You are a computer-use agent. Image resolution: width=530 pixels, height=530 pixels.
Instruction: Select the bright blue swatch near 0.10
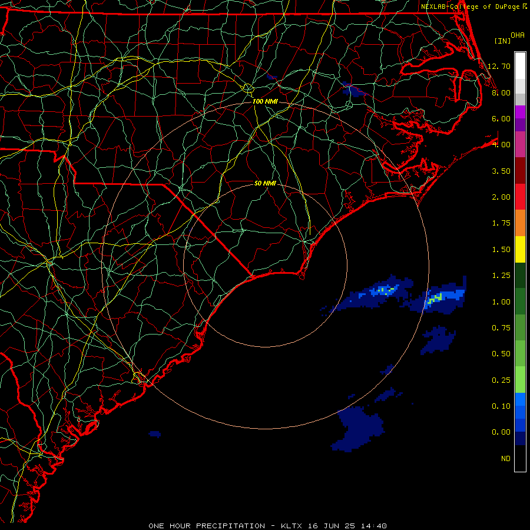520,399
